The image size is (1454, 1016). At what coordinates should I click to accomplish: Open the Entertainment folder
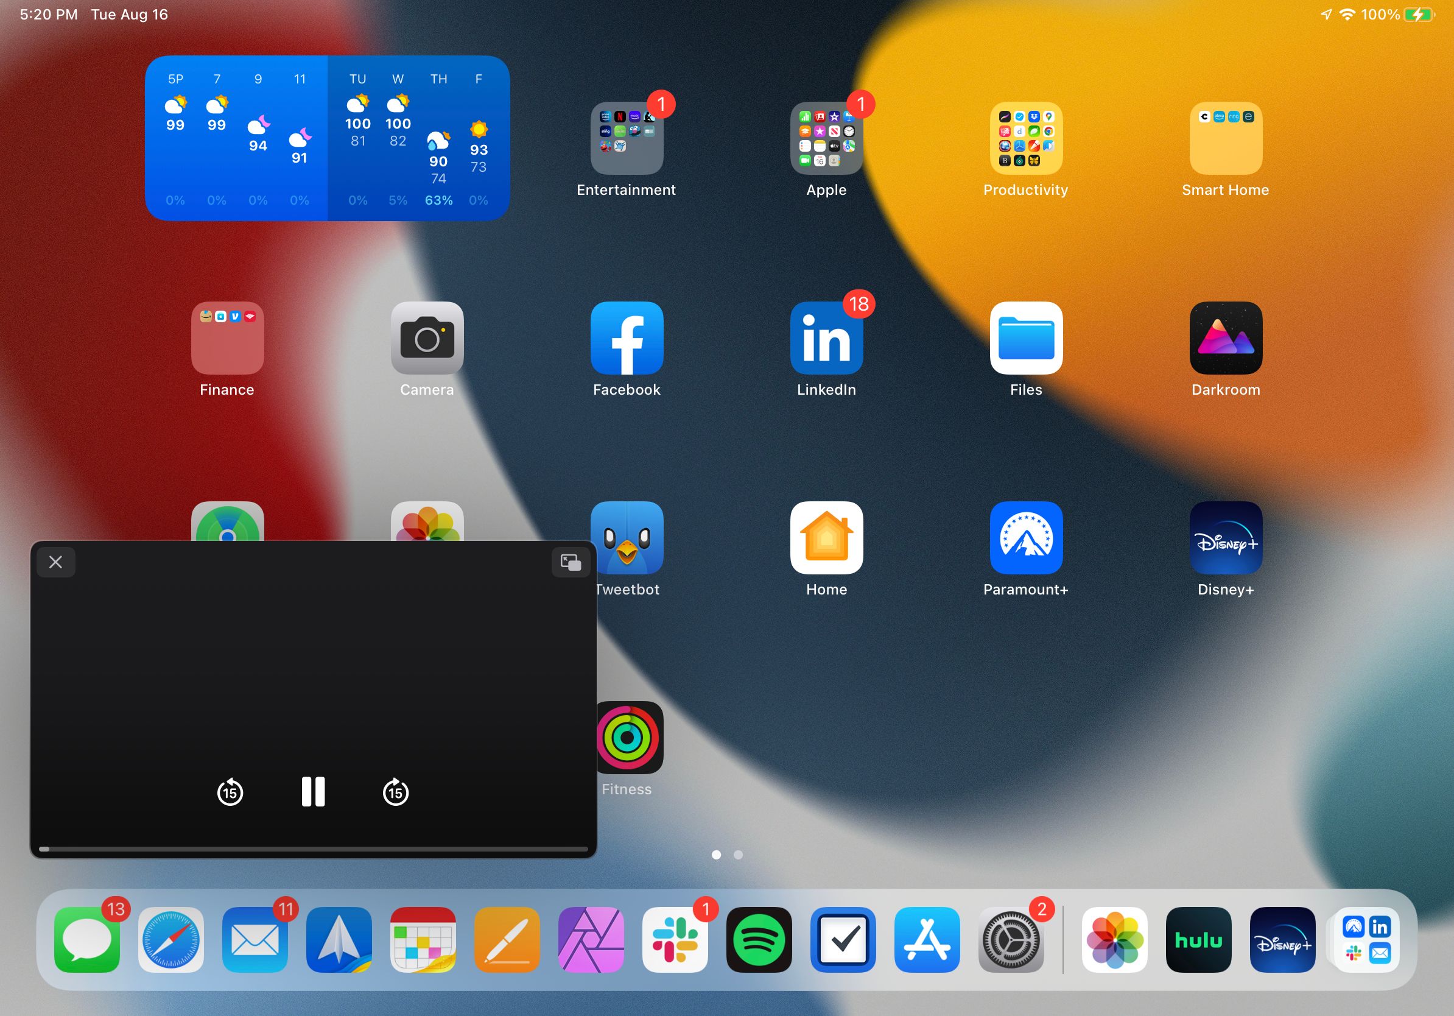pos(627,138)
